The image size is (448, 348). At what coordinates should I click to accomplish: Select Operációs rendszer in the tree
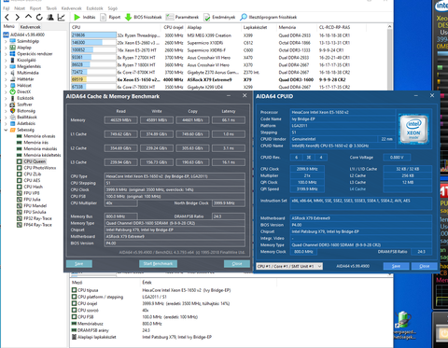[x=31, y=54]
